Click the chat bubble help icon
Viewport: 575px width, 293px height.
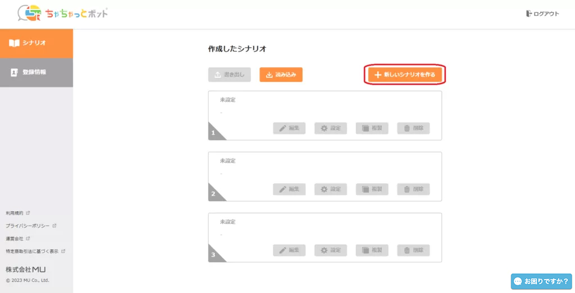pyautogui.click(x=518, y=281)
